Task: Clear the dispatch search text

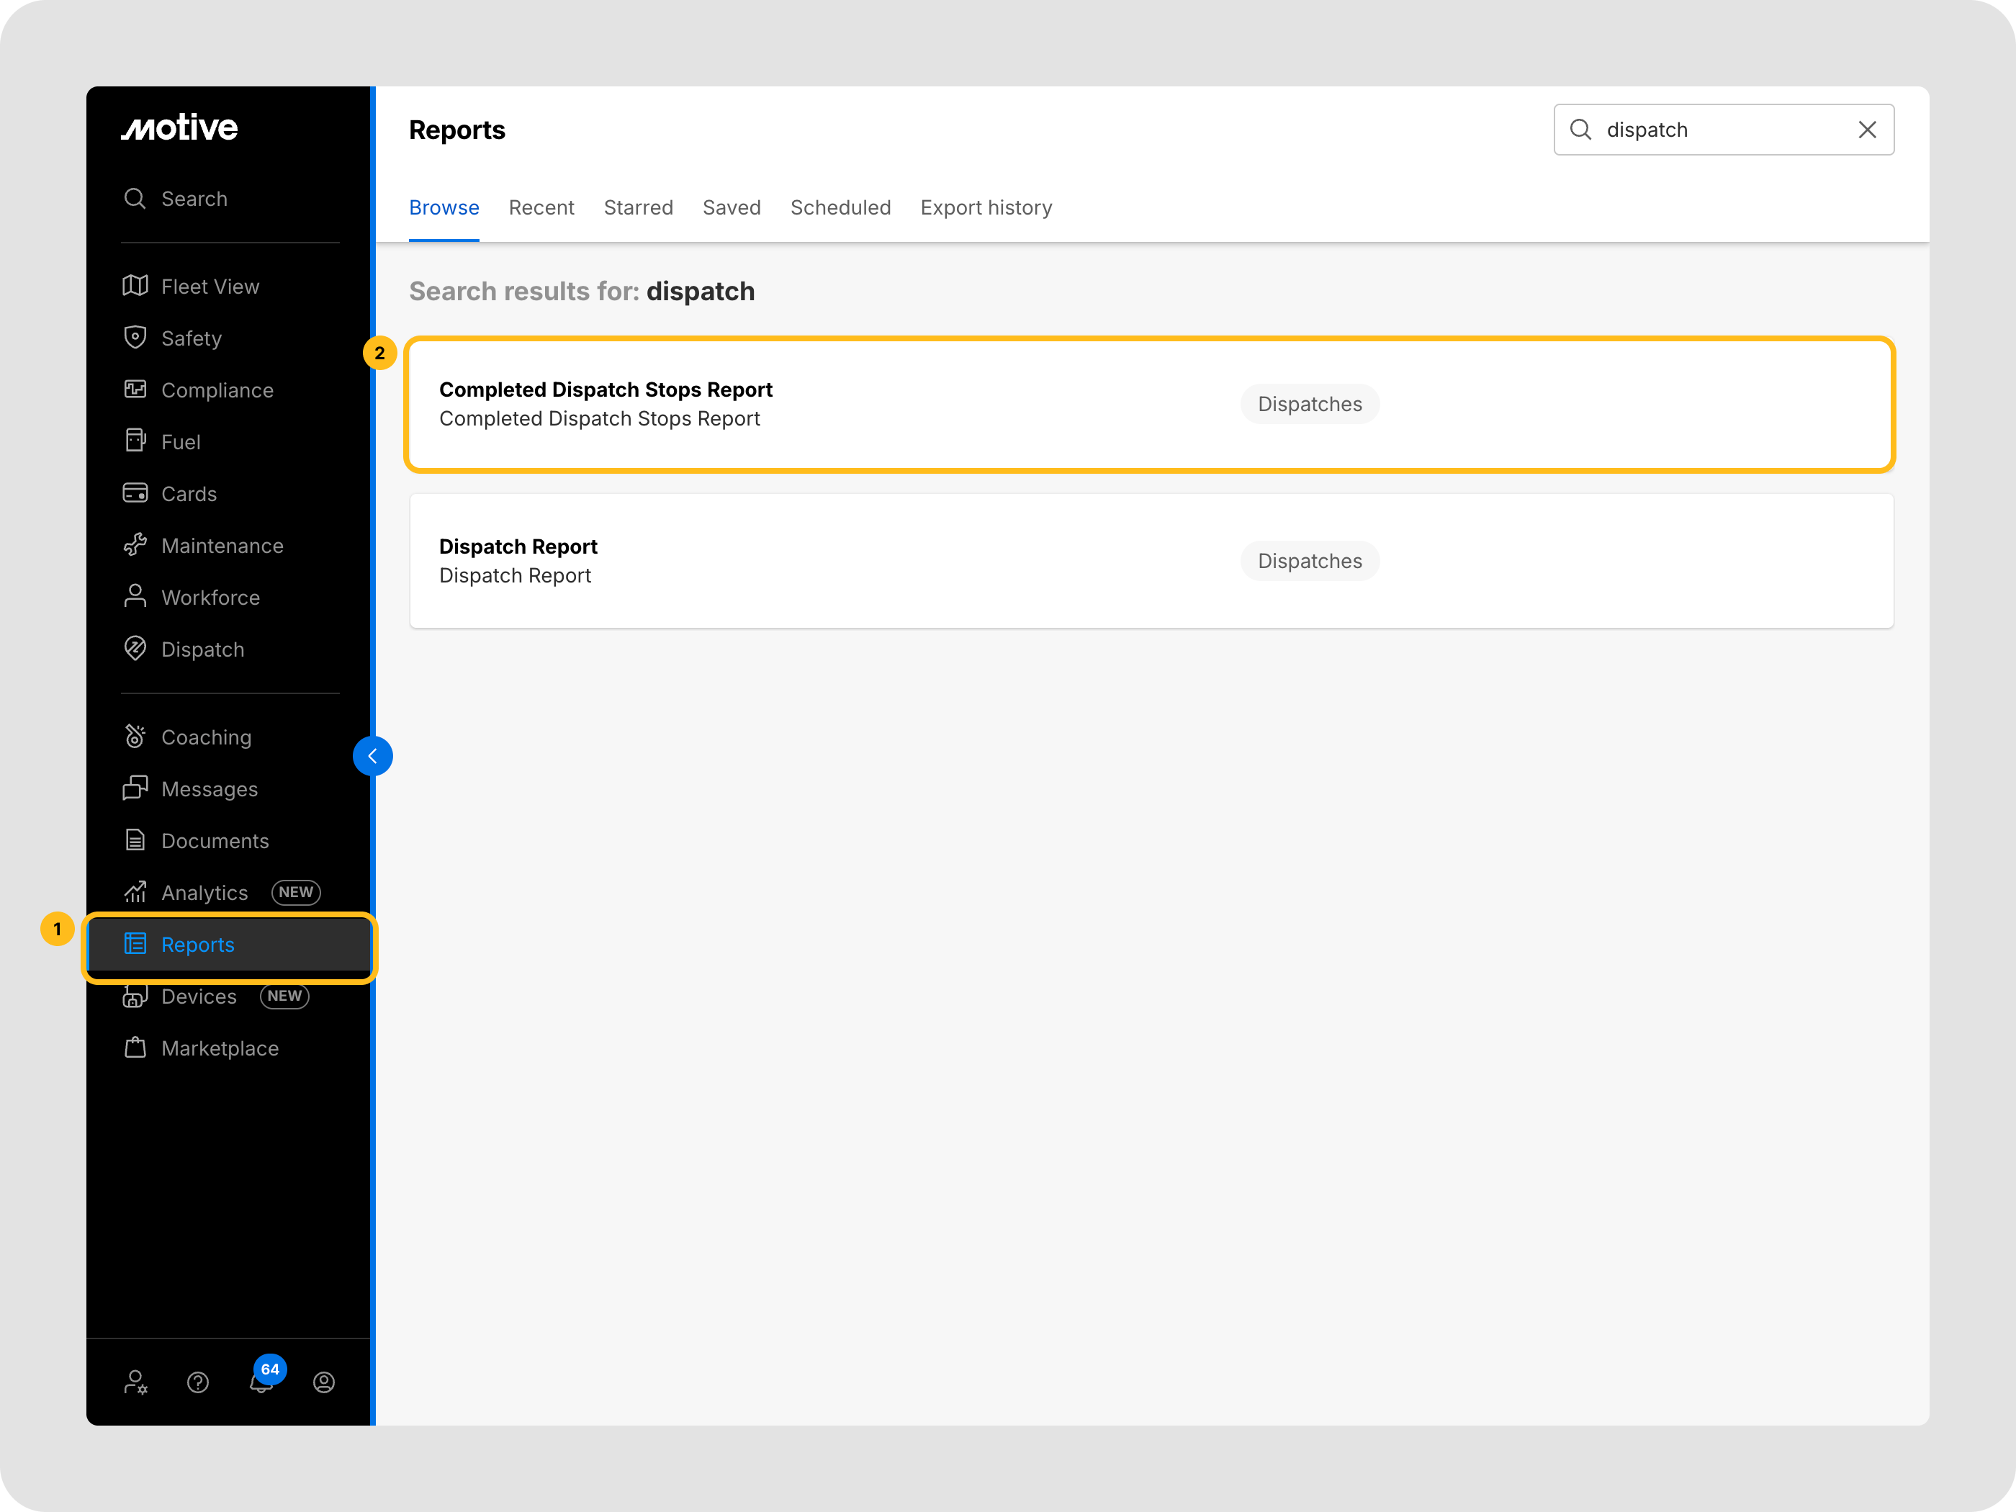Action: pyautogui.click(x=1866, y=130)
